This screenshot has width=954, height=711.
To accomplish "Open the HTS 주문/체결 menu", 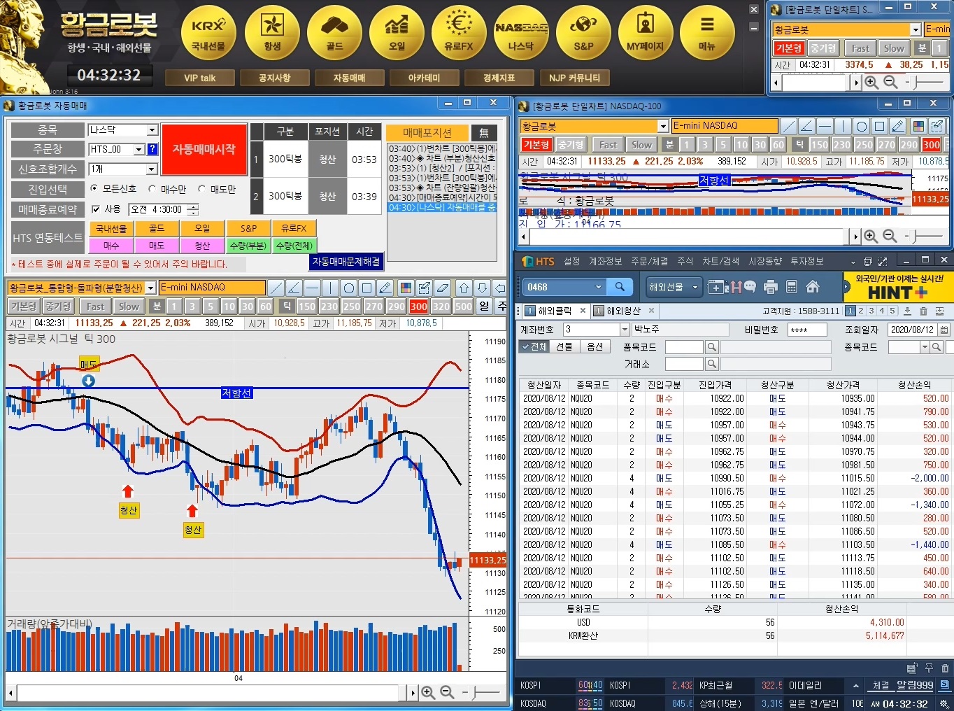I will click(650, 261).
